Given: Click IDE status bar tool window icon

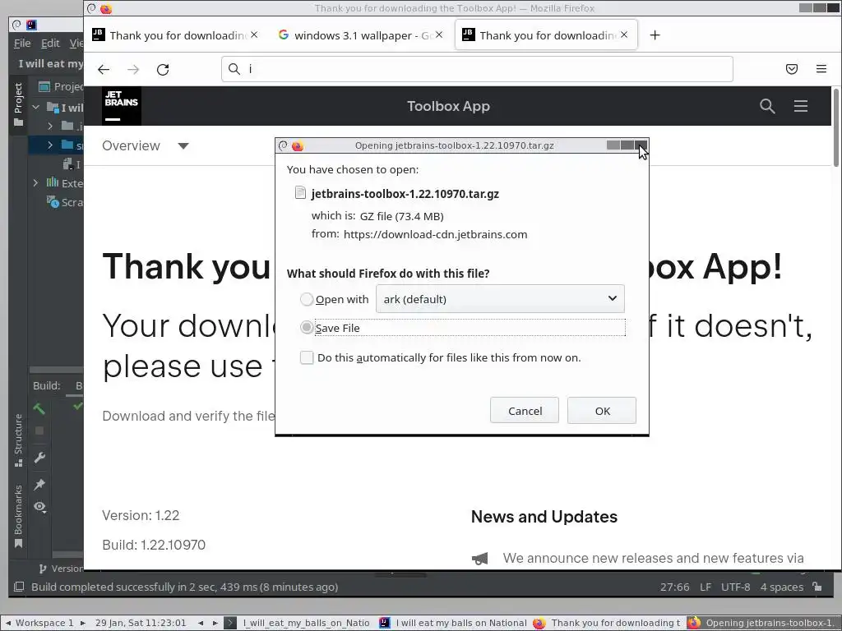Looking at the screenshot, I should tap(19, 587).
